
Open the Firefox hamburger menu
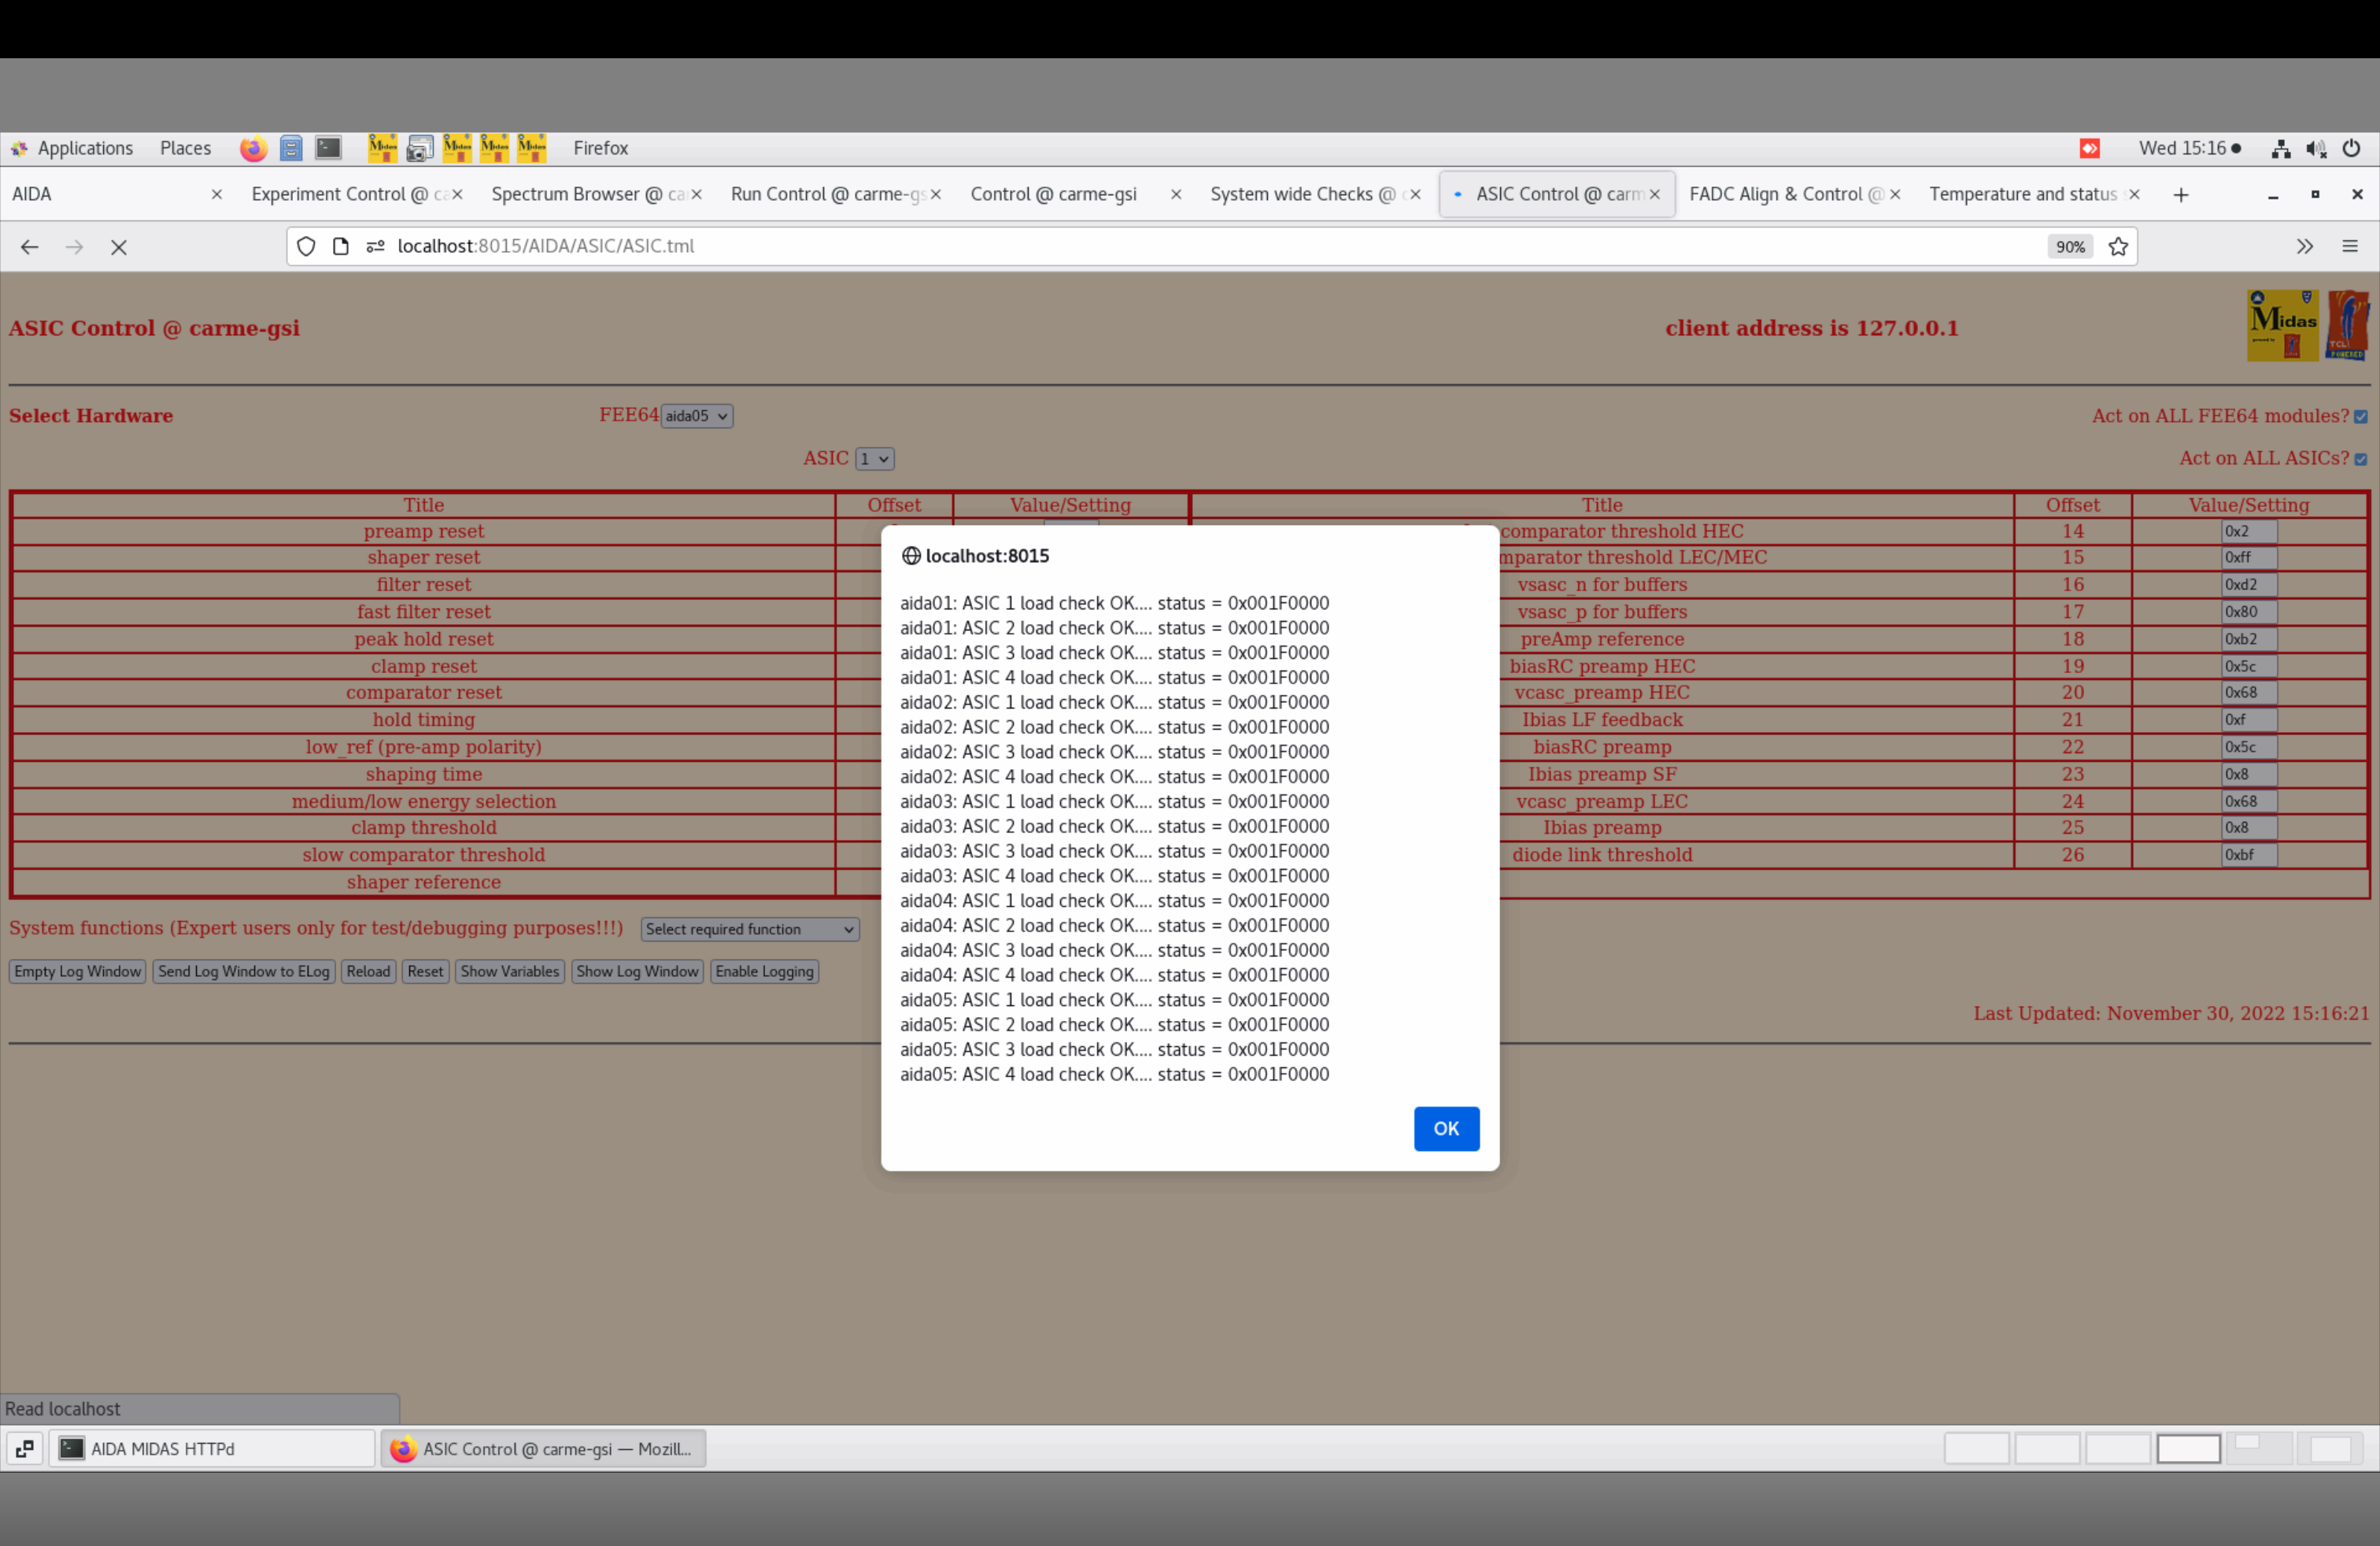[x=2350, y=247]
